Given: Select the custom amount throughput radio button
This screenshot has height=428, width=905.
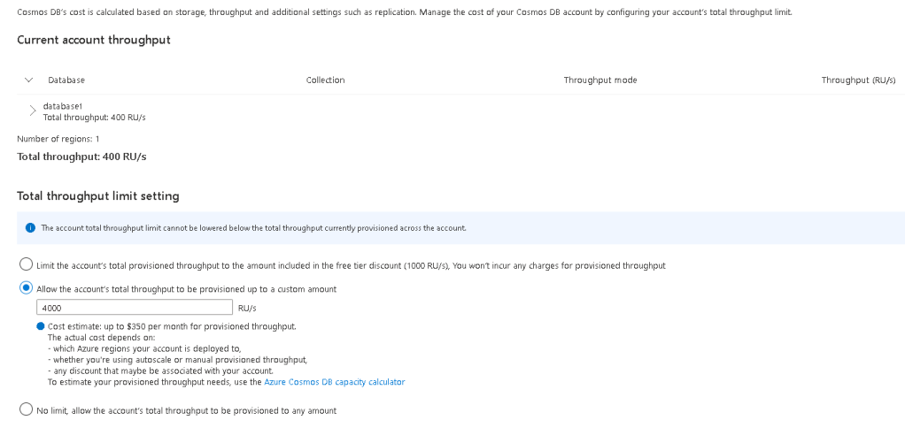Looking at the screenshot, I should 26,288.
